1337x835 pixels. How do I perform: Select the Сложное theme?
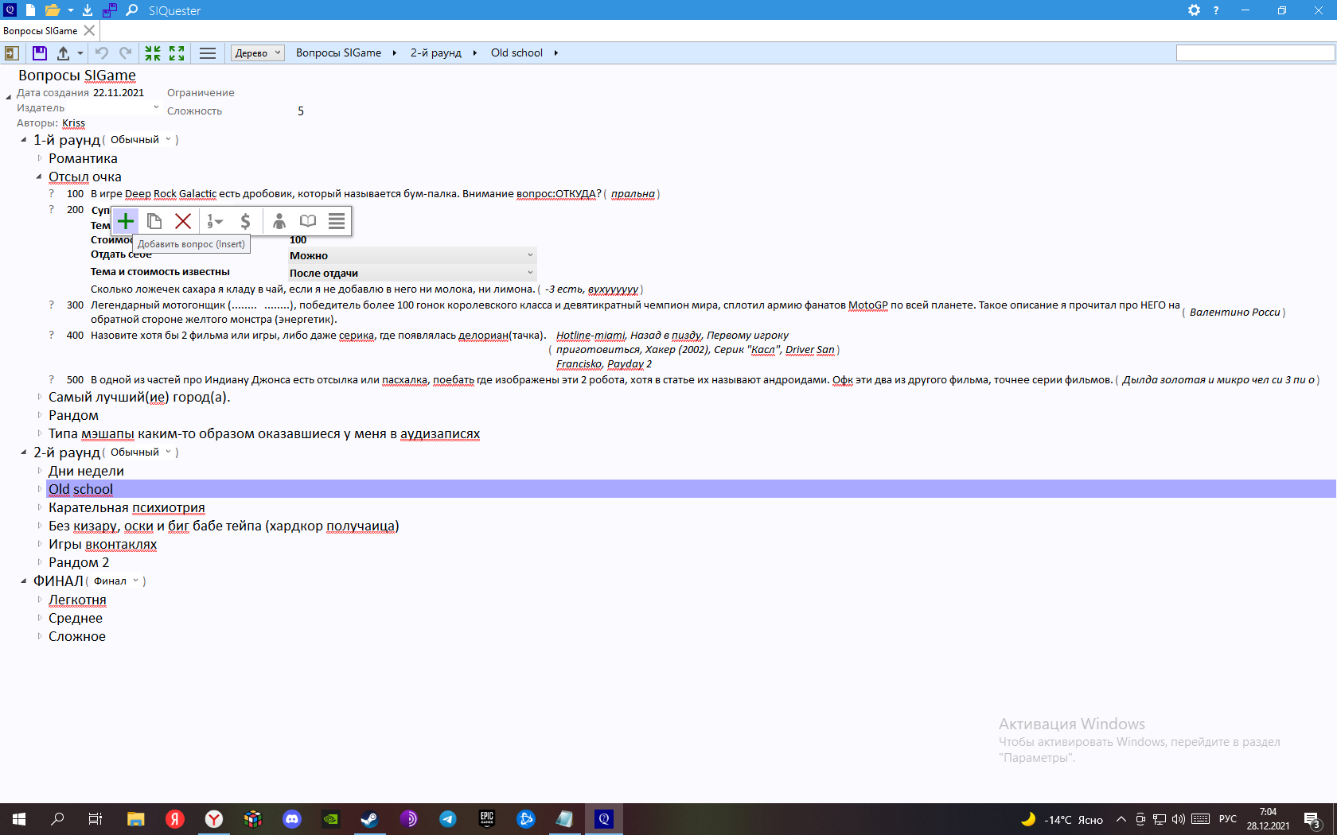click(77, 636)
